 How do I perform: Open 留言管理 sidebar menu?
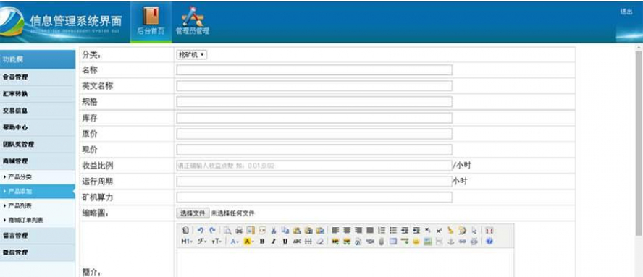click(38, 236)
